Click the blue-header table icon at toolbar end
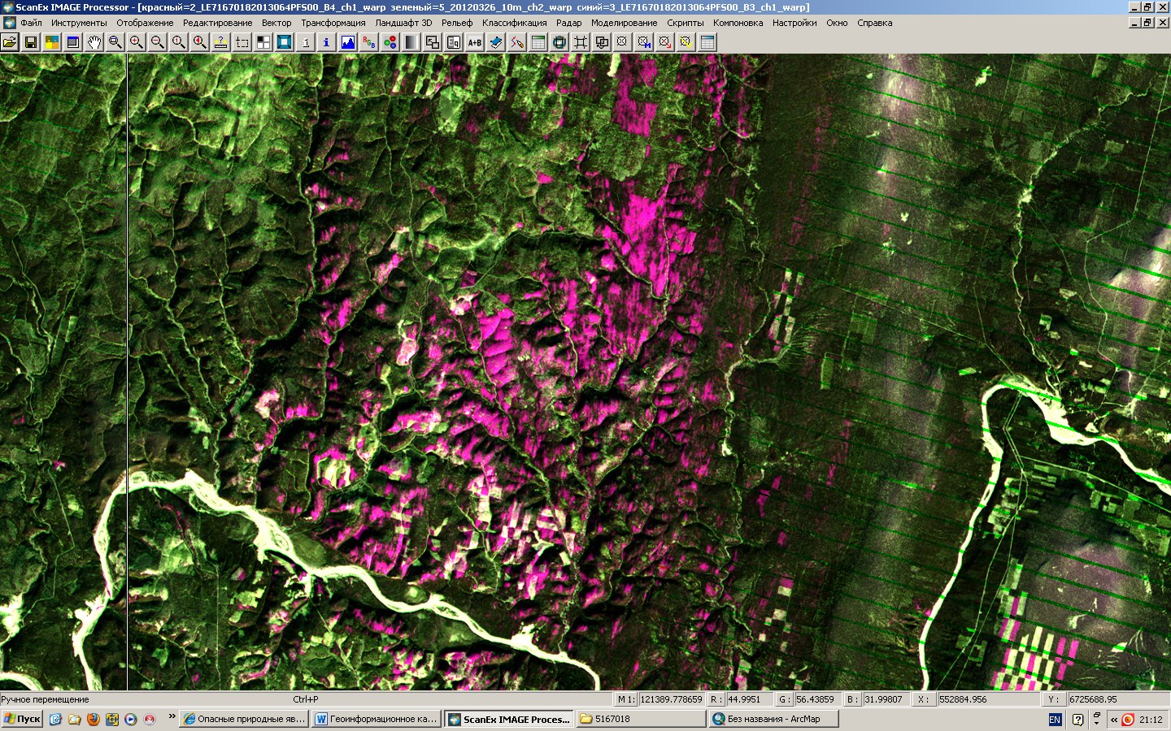The height and width of the screenshot is (731, 1171). [x=707, y=42]
